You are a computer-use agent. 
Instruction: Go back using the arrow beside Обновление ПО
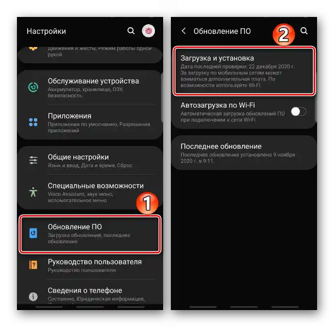coord(183,31)
